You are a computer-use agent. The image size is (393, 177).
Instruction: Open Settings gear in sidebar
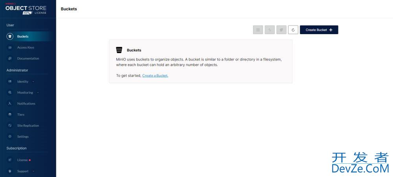click(10, 137)
